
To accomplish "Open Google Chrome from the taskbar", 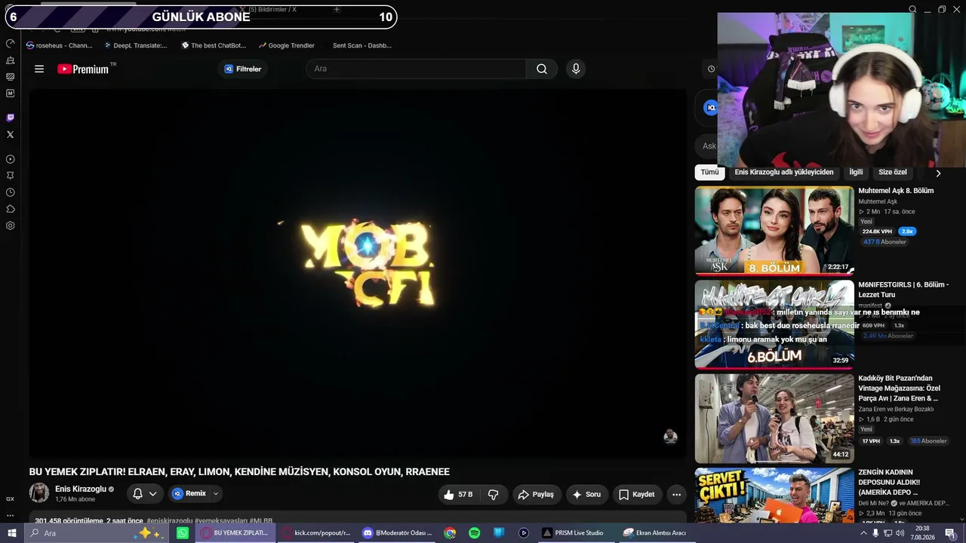I will pyautogui.click(x=450, y=533).
